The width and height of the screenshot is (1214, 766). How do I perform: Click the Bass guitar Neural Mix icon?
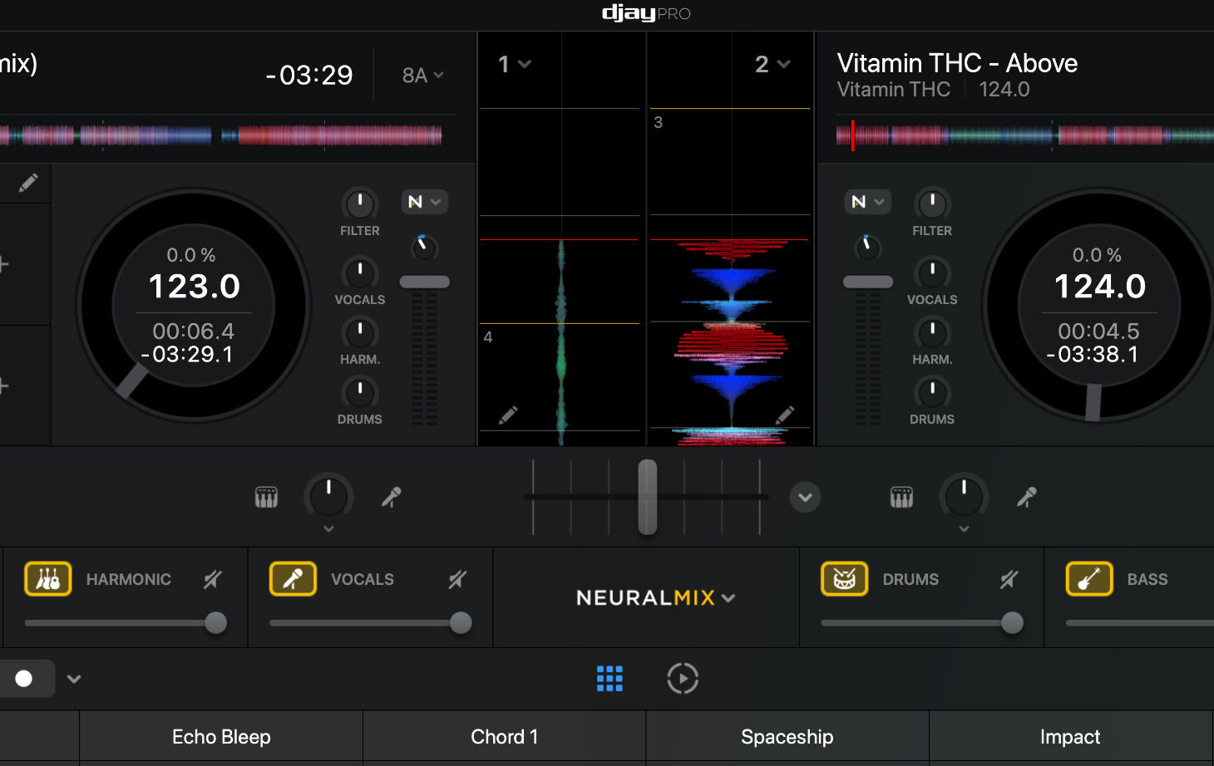click(1089, 579)
